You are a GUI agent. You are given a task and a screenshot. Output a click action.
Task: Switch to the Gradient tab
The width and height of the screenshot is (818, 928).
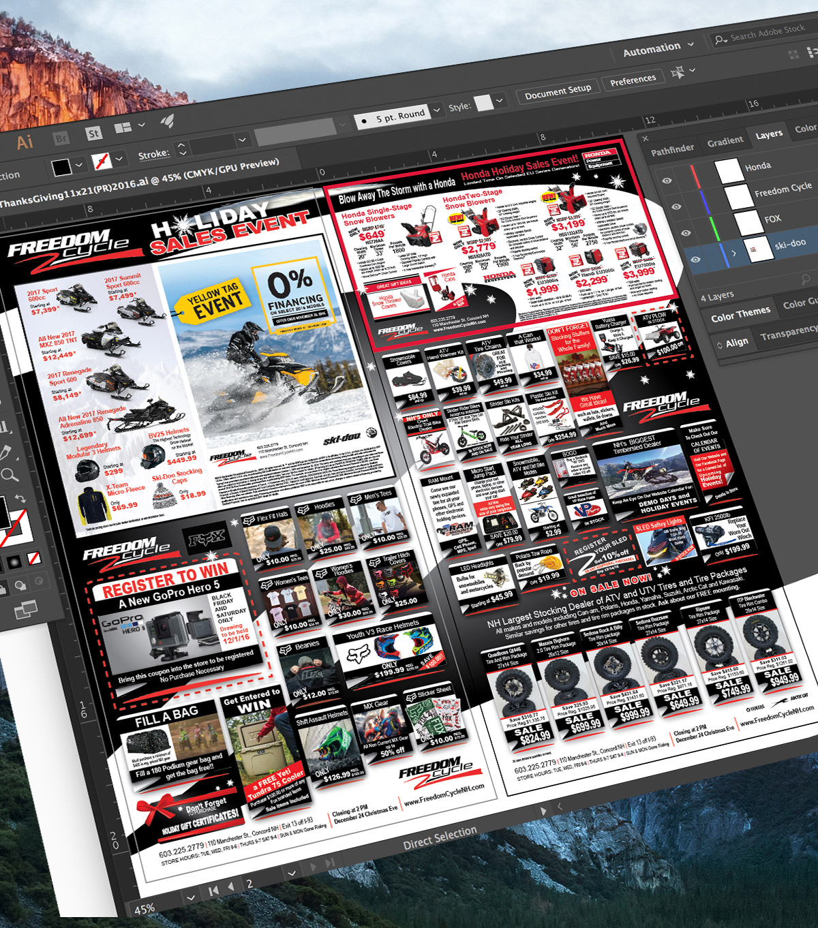click(725, 140)
